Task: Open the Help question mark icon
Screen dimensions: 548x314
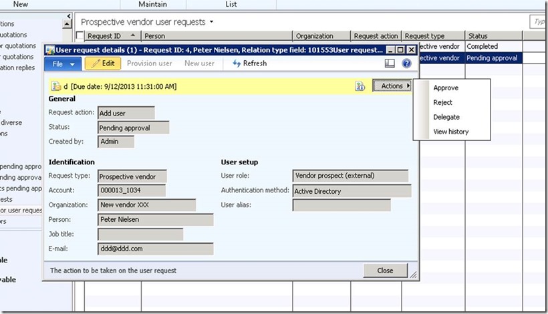Action: 406,63
